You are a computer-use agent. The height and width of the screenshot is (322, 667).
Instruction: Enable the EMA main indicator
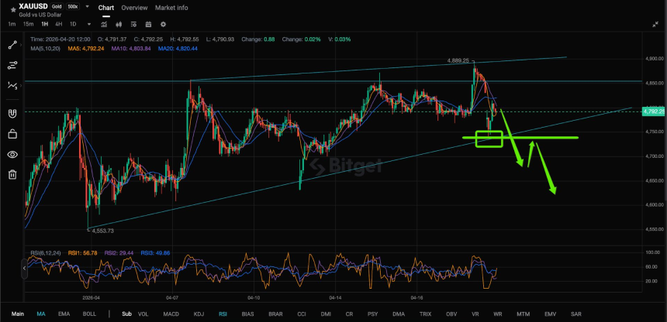click(64, 314)
